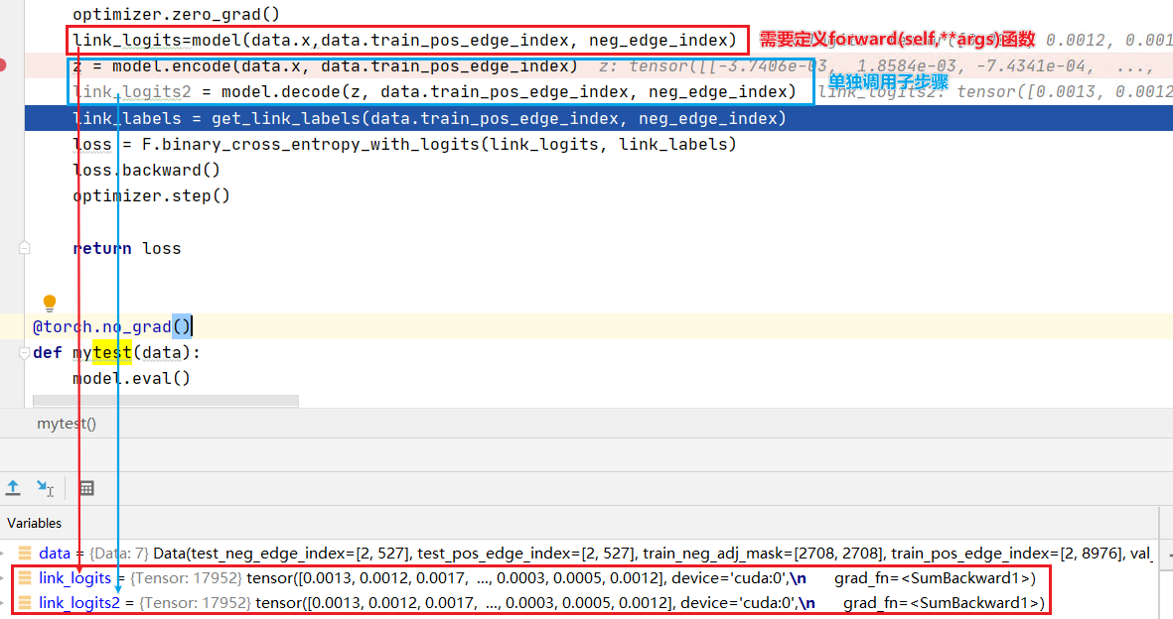Toggle the red breakpoint on model.encode line
Viewport: 1173px width, 619px height.
click(x=3, y=65)
